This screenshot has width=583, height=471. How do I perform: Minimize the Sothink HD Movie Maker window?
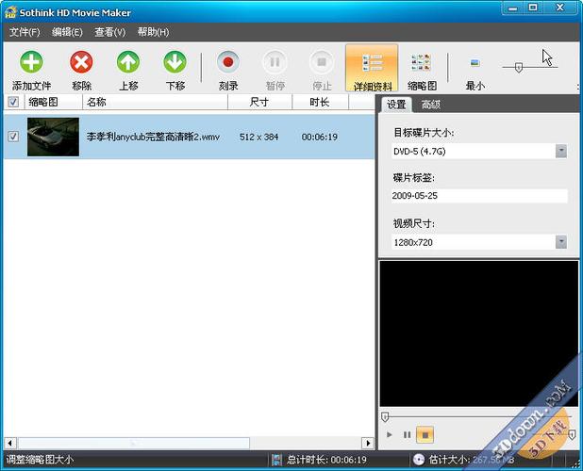(513, 8)
